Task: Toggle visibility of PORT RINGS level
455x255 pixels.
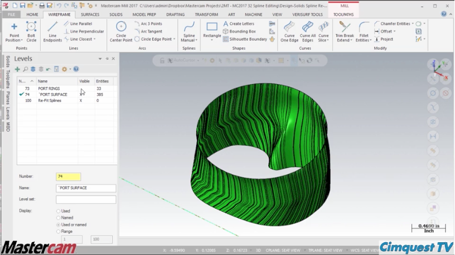Action: point(86,89)
